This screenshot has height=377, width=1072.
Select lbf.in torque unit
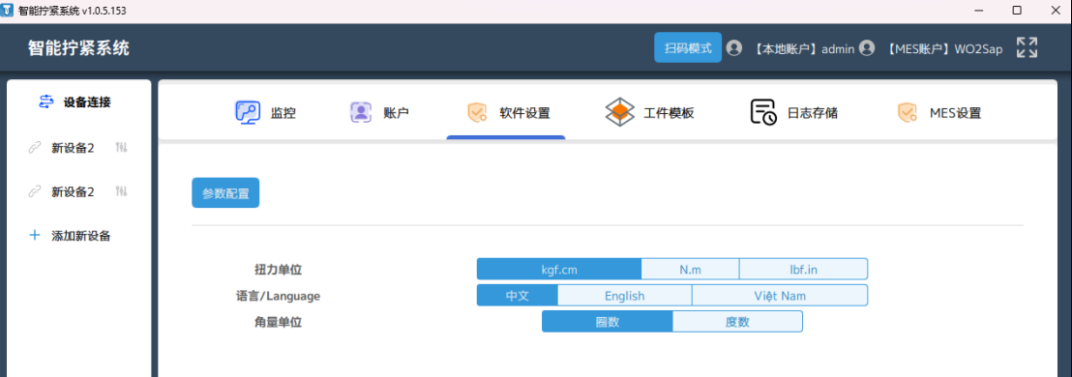803,269
